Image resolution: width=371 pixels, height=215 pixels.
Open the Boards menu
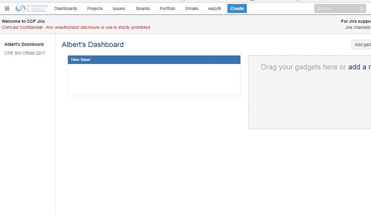[143, 9]
